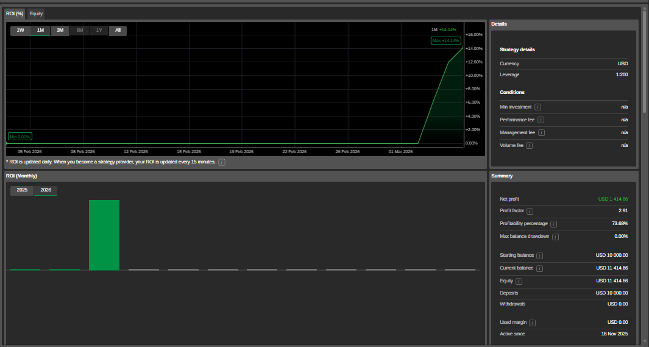Click the tall green monthly ROI bar
Viewport: 649px width, 347px height.
[104, 235]
